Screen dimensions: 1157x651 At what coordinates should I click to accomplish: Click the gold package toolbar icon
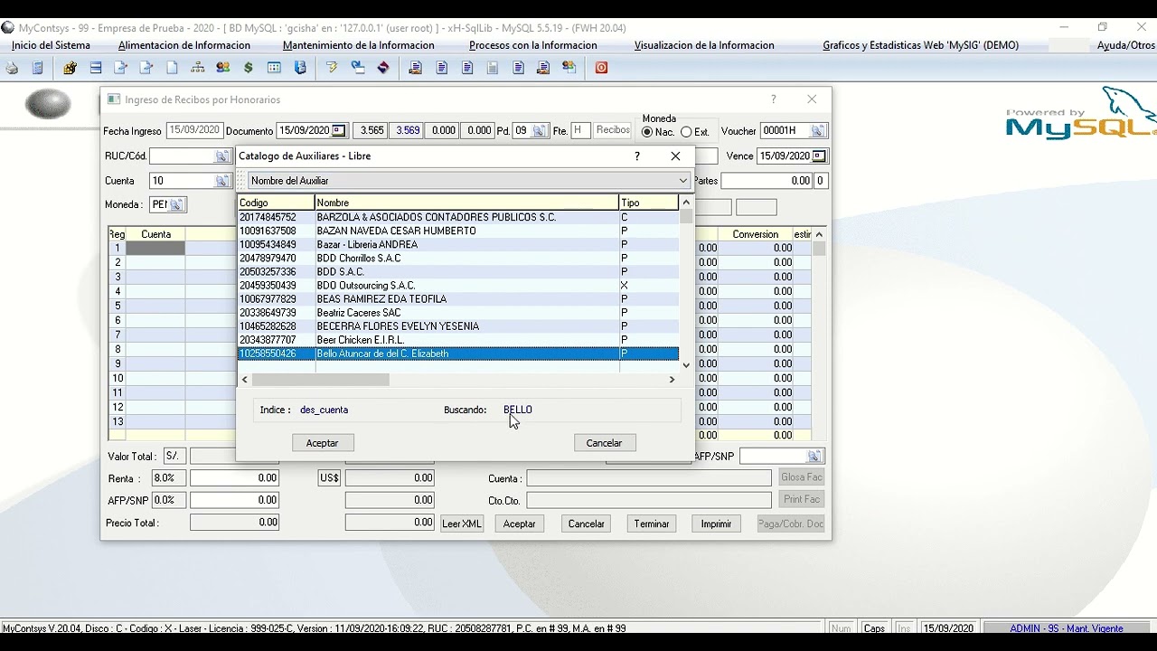[x=70, y=68]
